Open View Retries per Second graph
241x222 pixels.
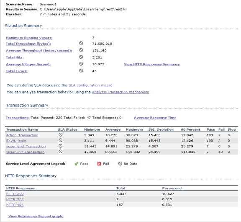point(36,216)
